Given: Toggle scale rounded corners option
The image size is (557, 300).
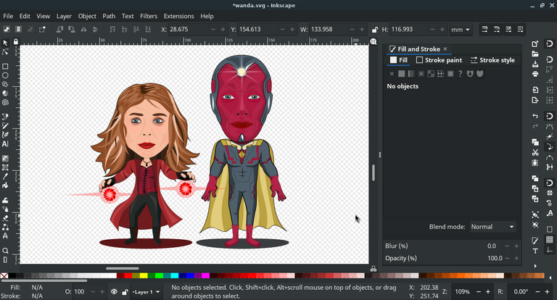Looking at the screenshot, I should click(x=497, y=30).
